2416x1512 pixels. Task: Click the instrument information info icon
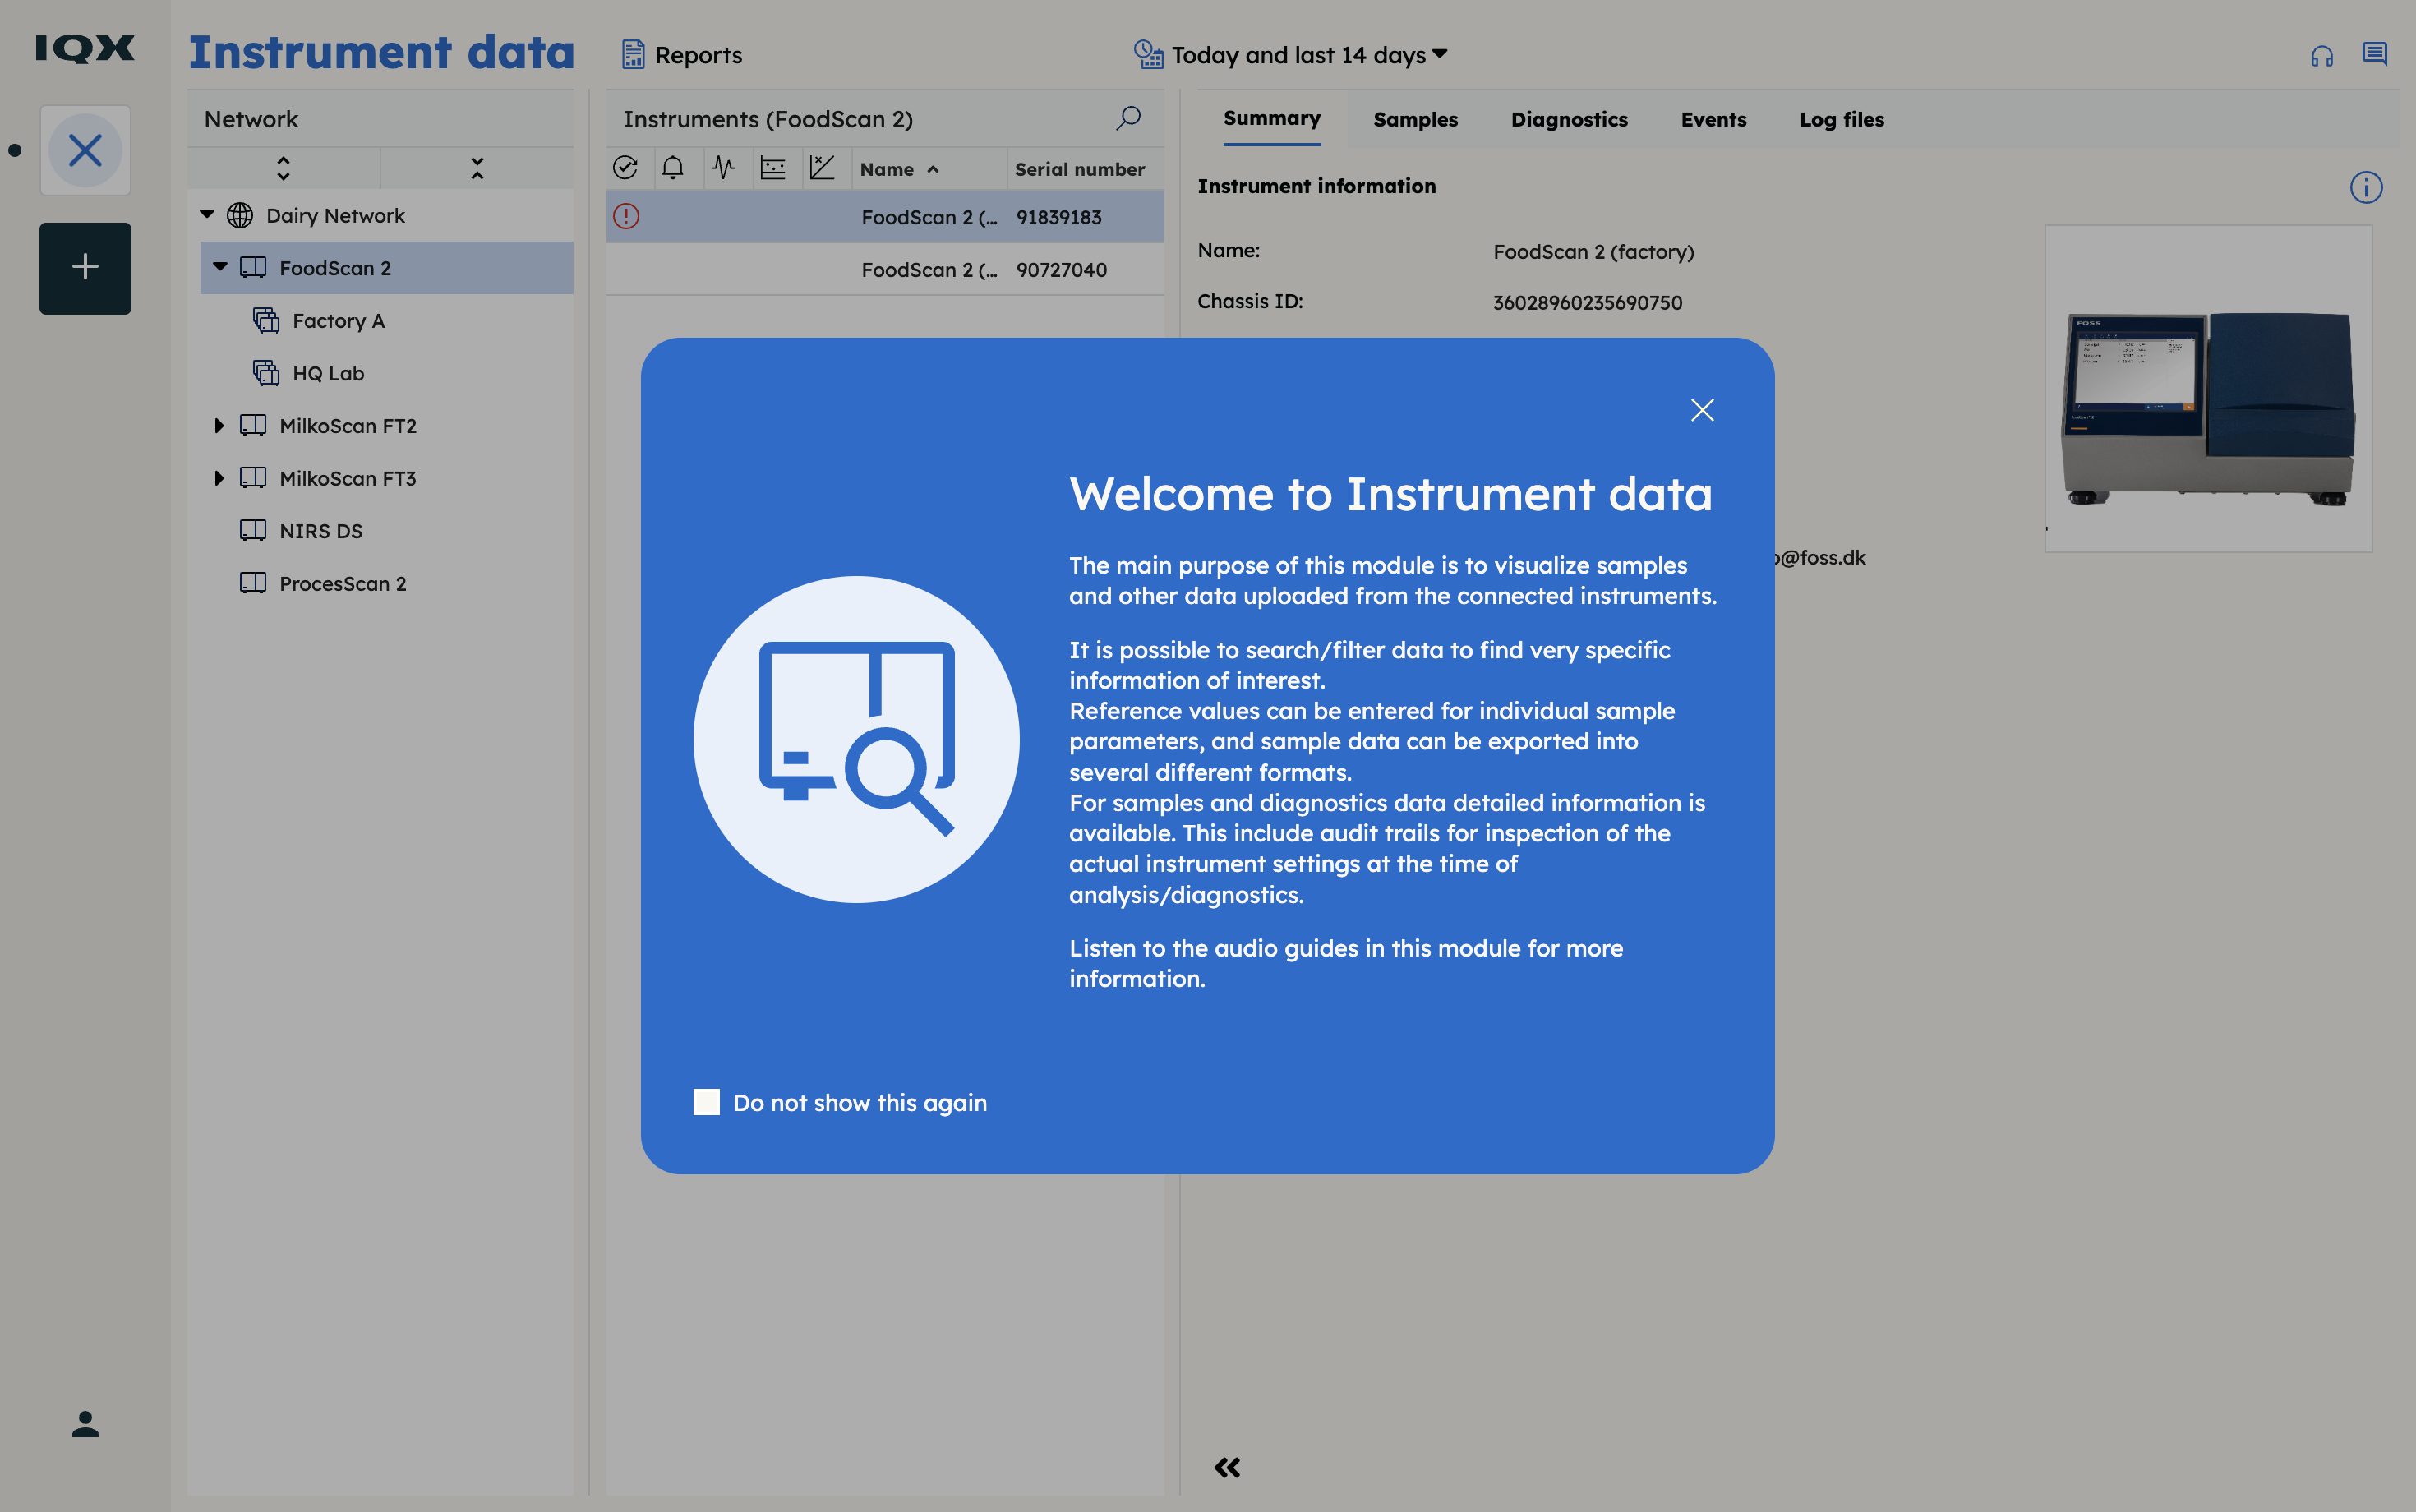2365,187
